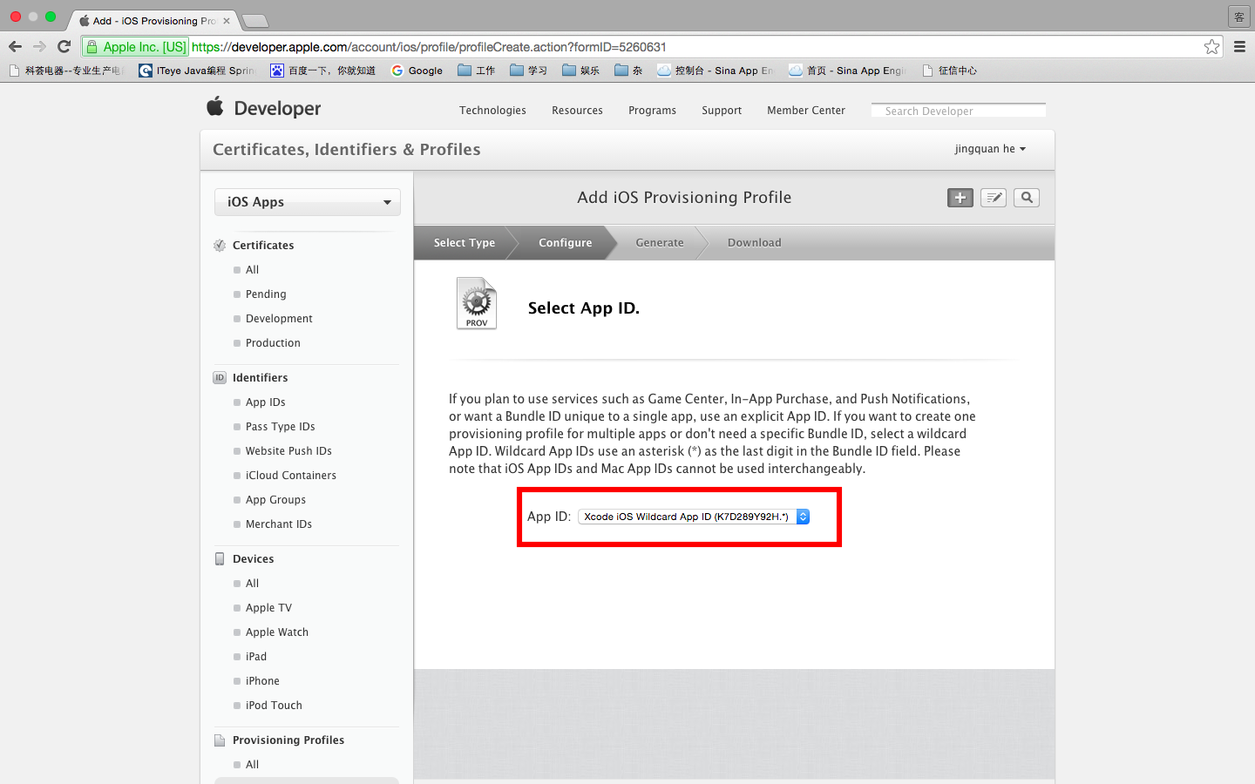Click the Generate step
Image resolution: width=1255 pixels, height=784 pixels.
tap(660, 243)
